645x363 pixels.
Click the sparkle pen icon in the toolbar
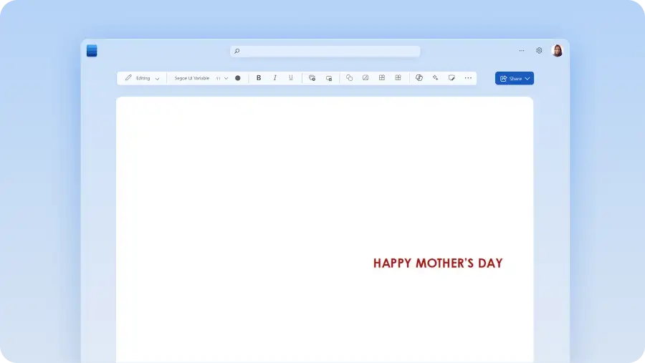[435, 78]
